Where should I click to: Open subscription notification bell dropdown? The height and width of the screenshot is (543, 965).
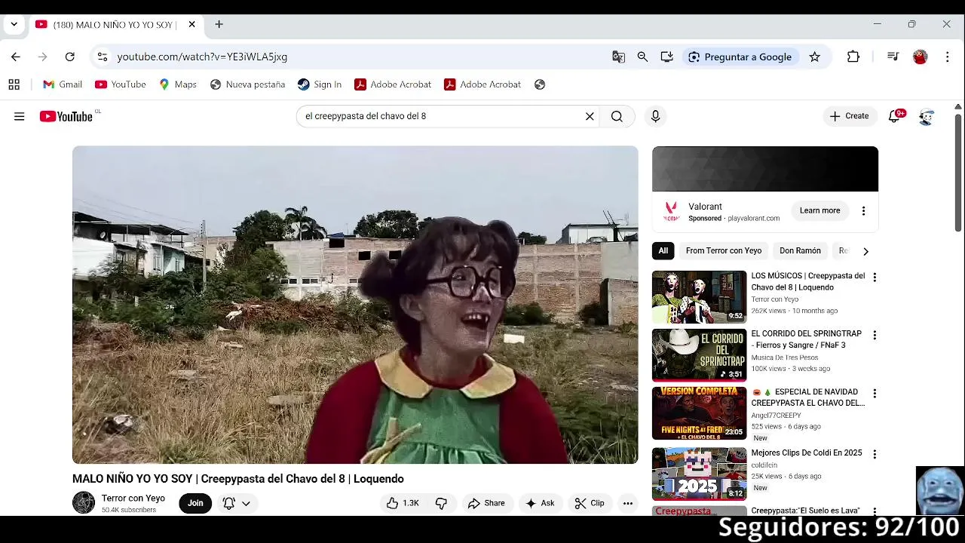pyautogui.click(x=236, y=503)
